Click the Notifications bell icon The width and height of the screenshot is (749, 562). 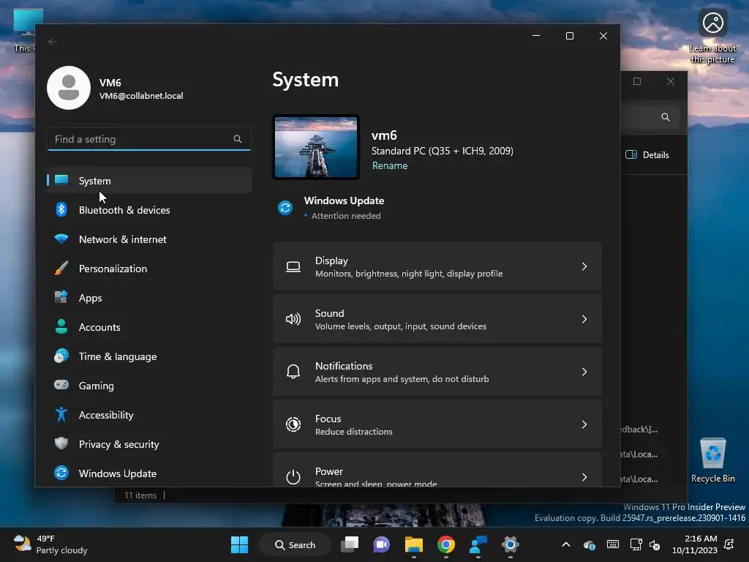(293, 372)
